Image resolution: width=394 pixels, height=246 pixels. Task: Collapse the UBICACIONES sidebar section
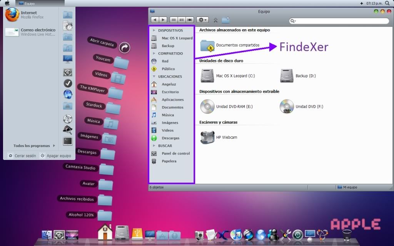(x=154, y=76)
